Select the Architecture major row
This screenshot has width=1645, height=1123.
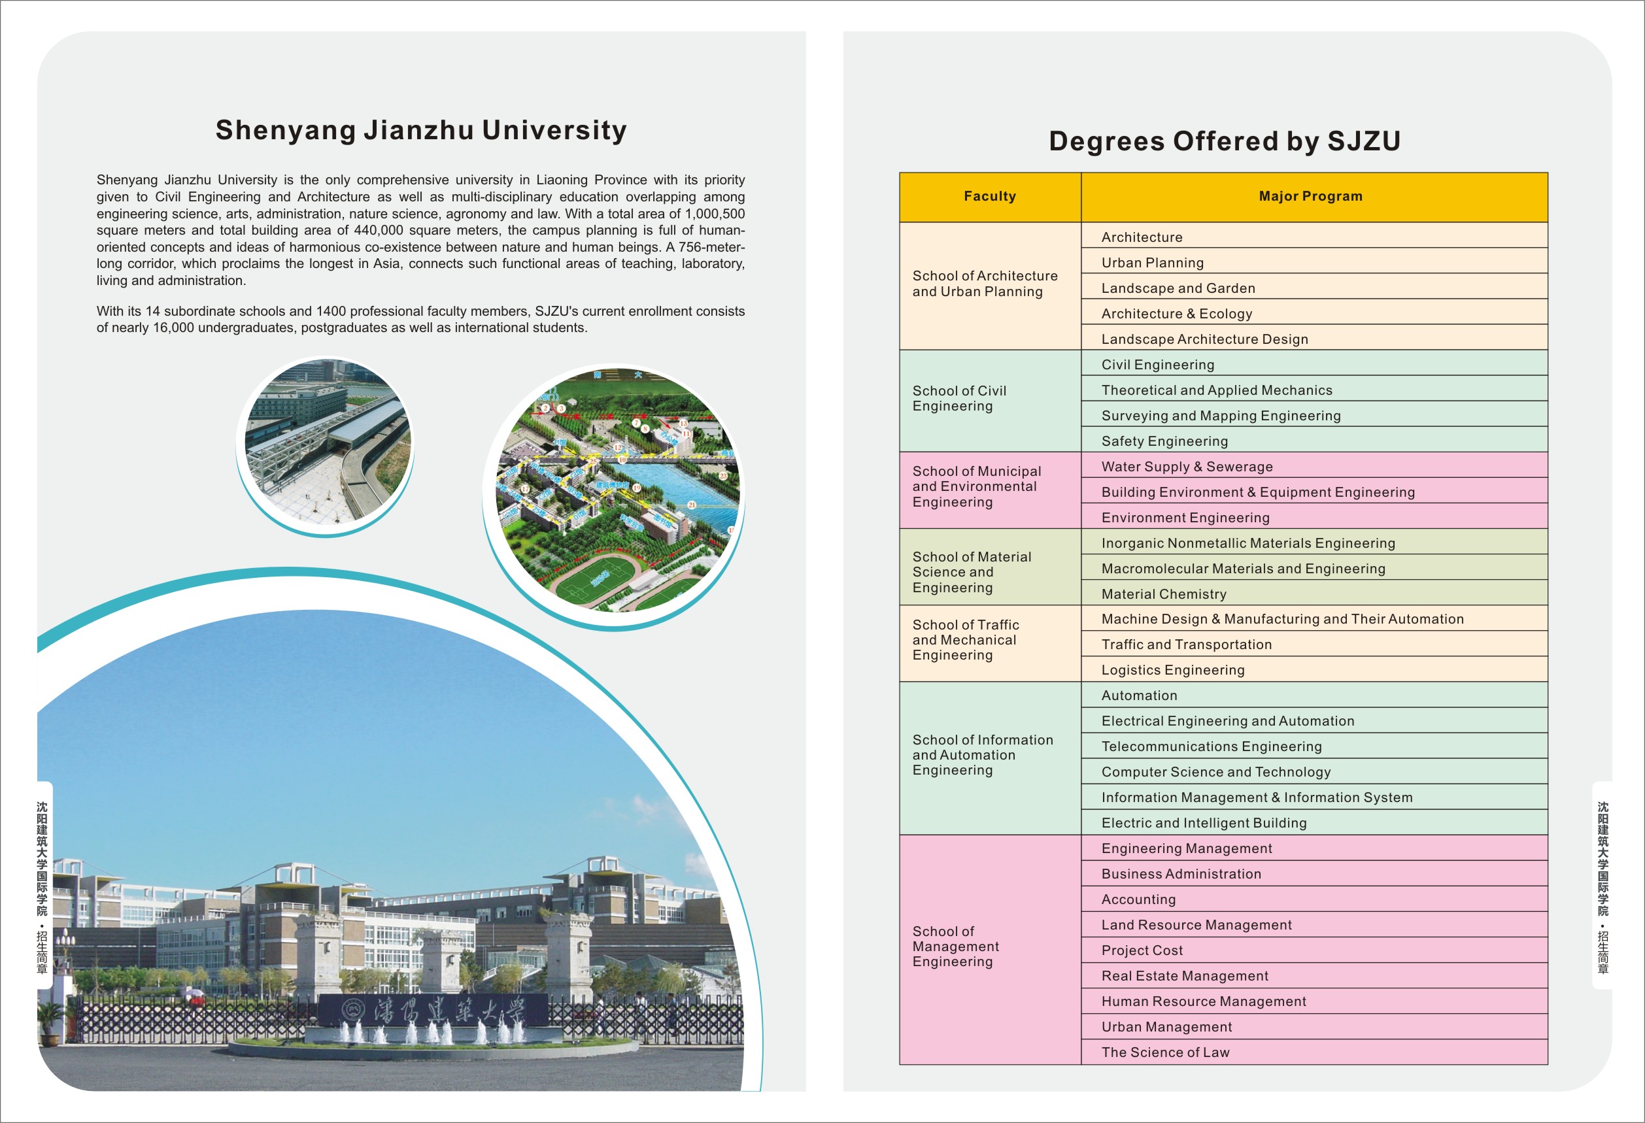(x=1314, y=235)
